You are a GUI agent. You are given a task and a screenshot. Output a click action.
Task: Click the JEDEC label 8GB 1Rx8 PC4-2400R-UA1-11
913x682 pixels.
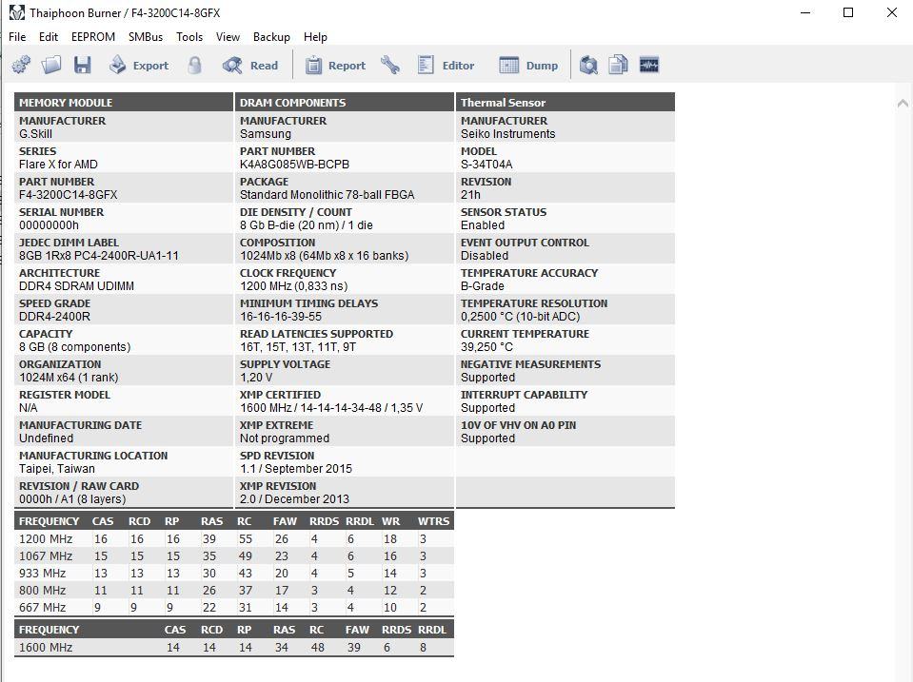[98, 256]
